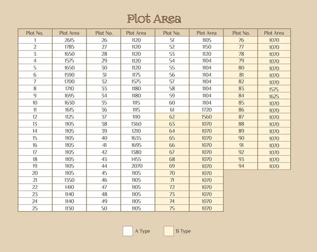Click the "B Type" legend label
The height and width of the screenshot is (252, 317).
(183, 231)
